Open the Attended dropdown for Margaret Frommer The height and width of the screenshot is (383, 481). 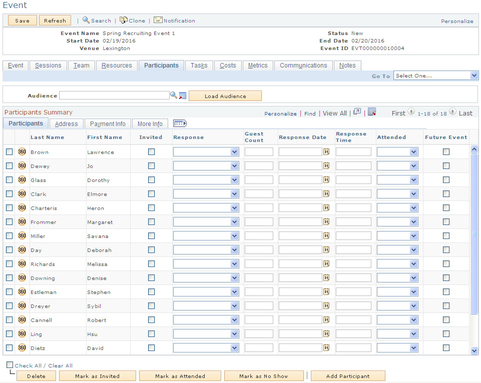tap(397, 221)
